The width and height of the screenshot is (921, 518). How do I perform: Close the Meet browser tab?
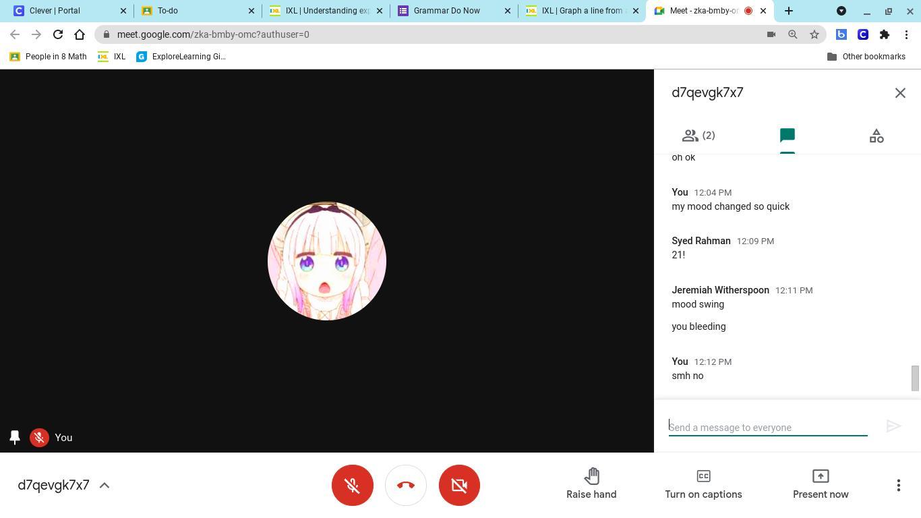[x=763, y=11]
